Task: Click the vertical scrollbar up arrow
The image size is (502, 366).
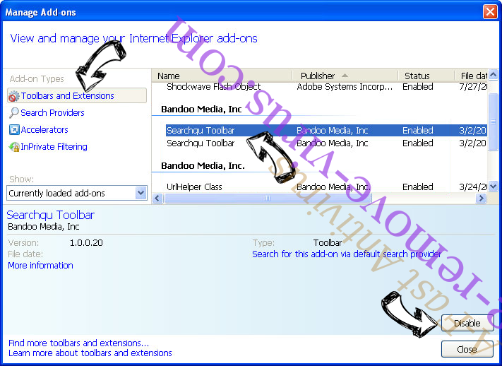Action: click(493, 75)
